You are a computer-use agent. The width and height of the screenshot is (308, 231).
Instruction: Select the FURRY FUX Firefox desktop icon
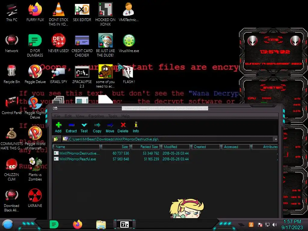point(35,12)
